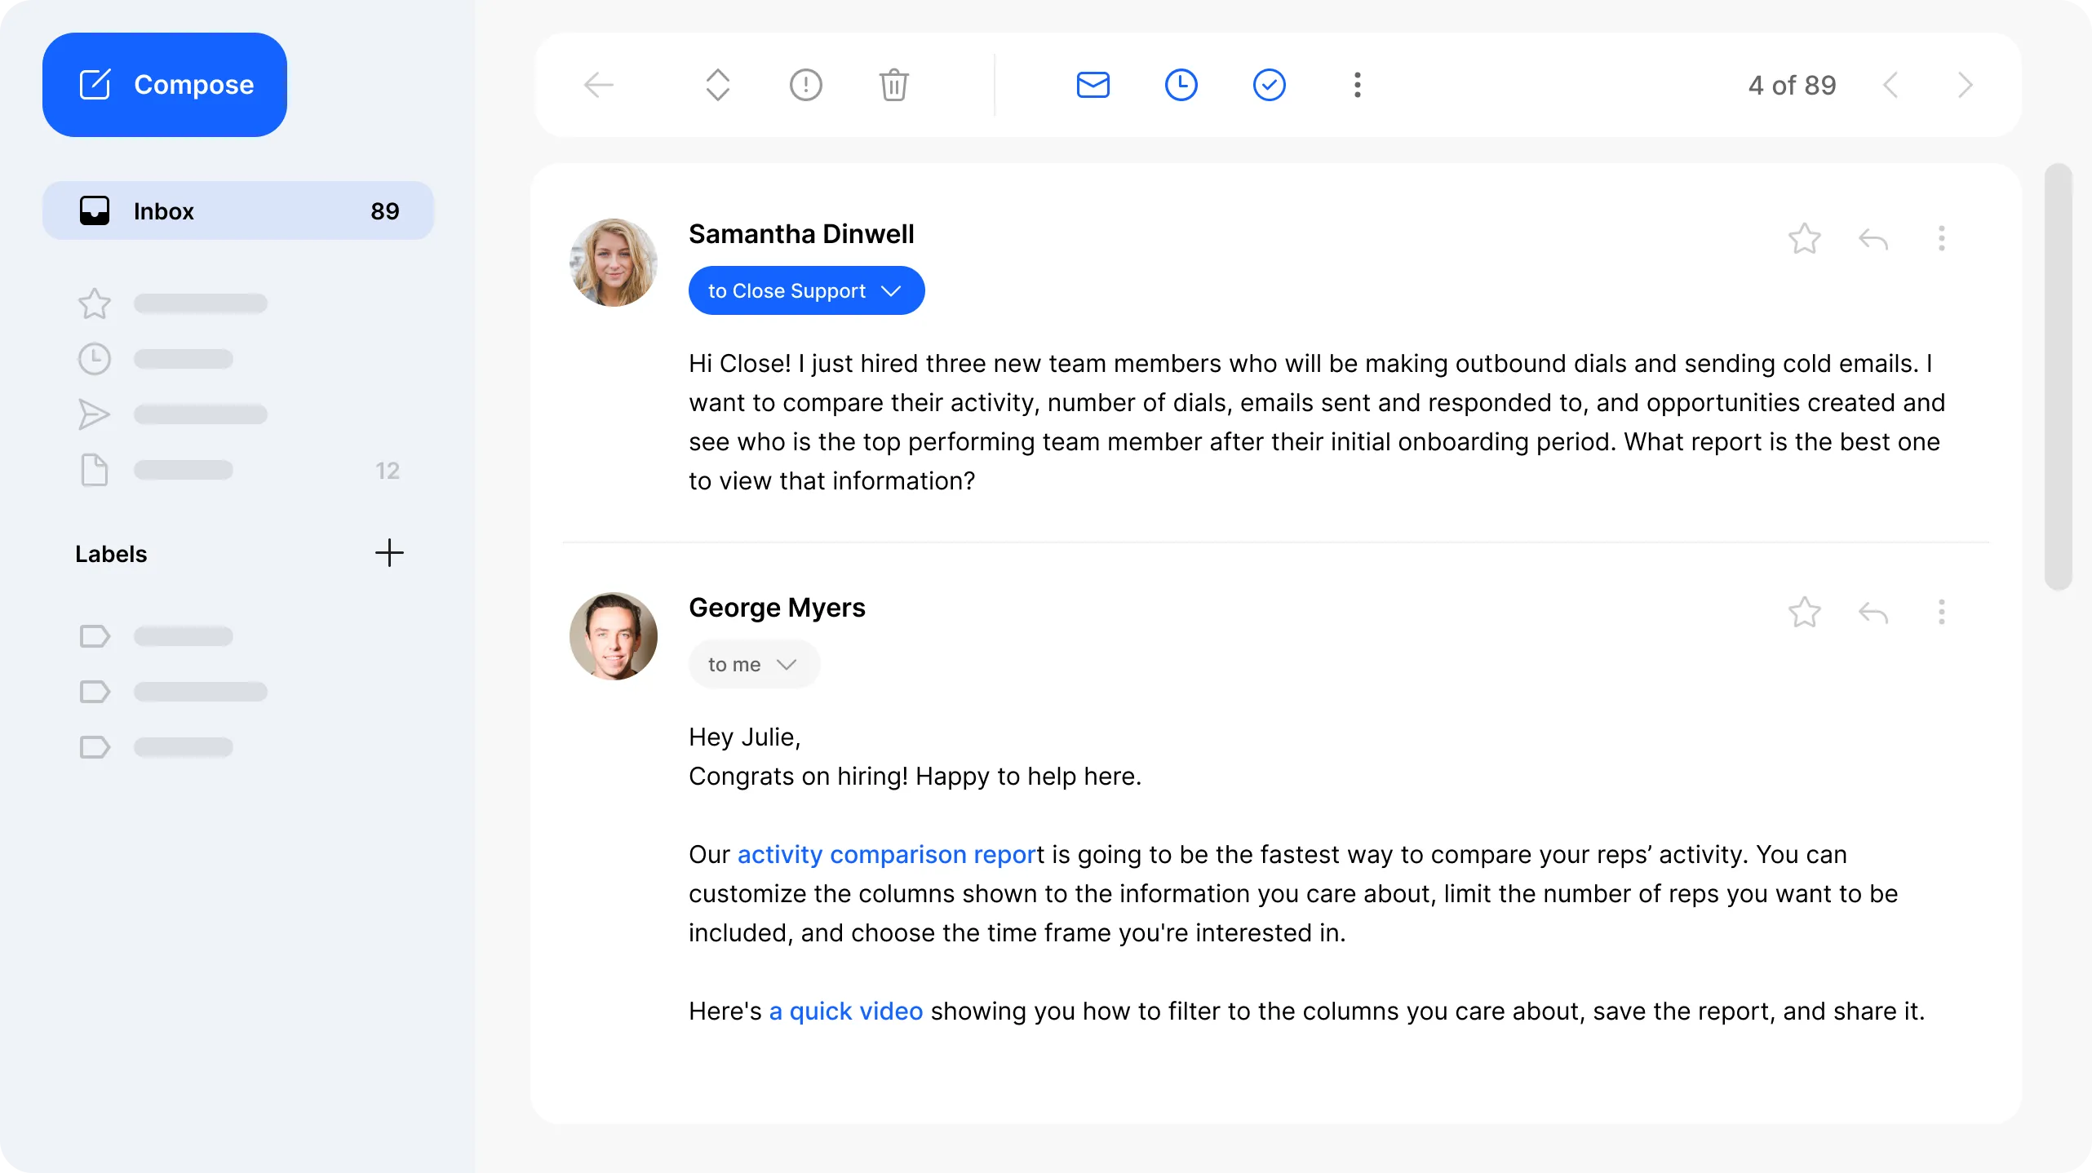The height and width of the screenshot is (1173, 2092).
Task: Select the third label tag icon
Action: [95, 747]
